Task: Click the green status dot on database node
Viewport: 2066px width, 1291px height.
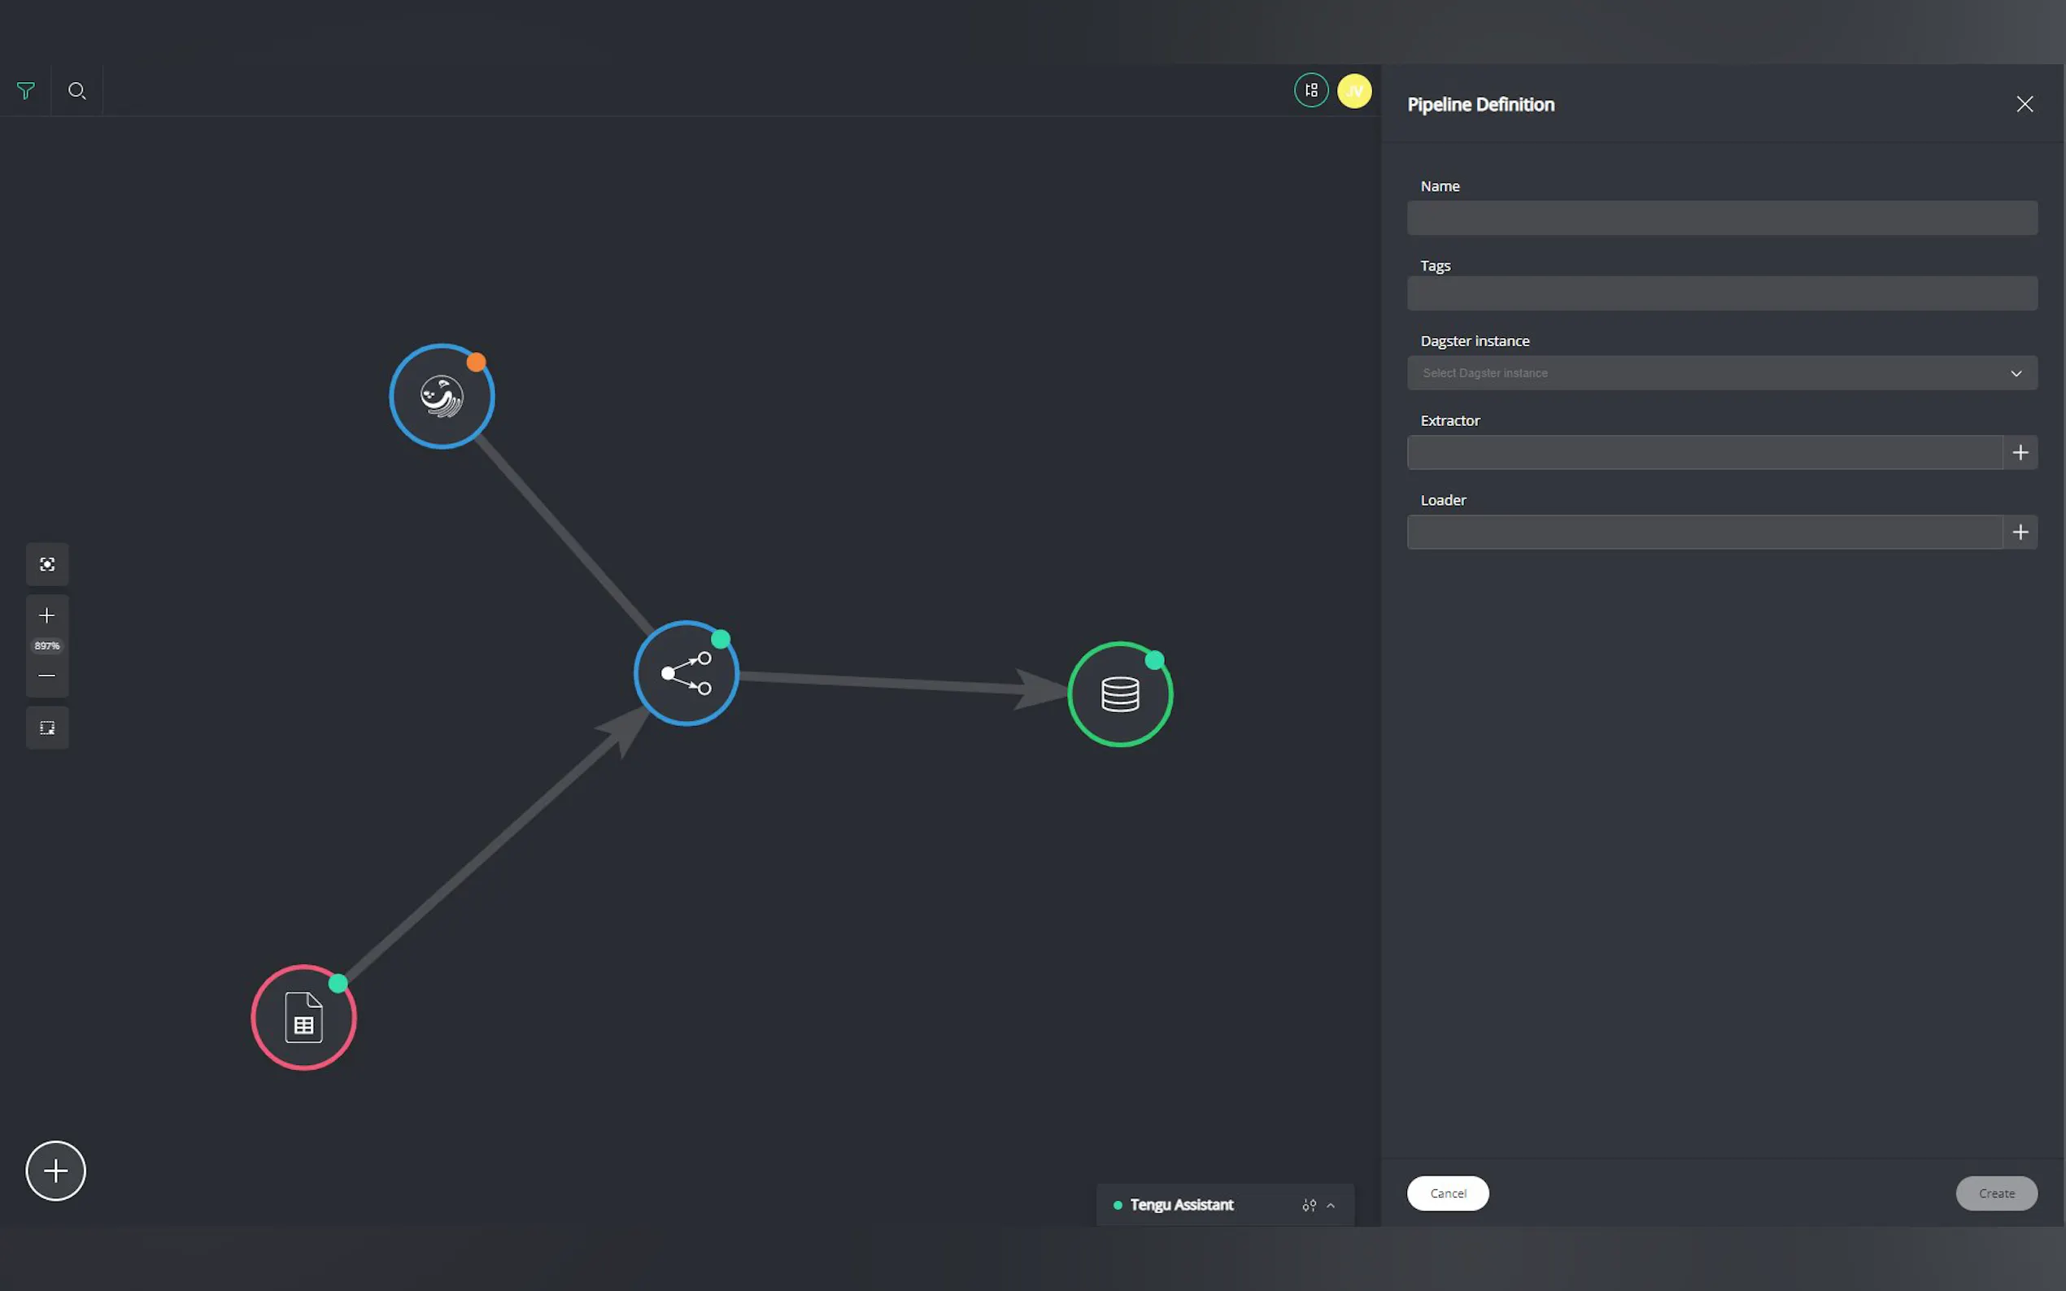Action: [1154, 660]
